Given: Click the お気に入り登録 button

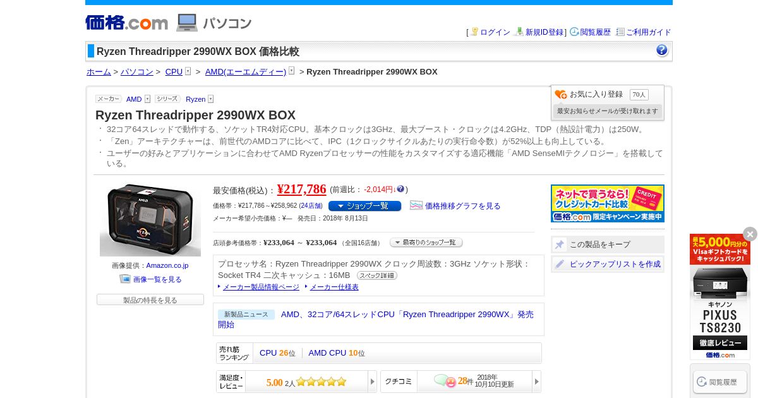Looking at the screenshot, I should coord(596,94).
